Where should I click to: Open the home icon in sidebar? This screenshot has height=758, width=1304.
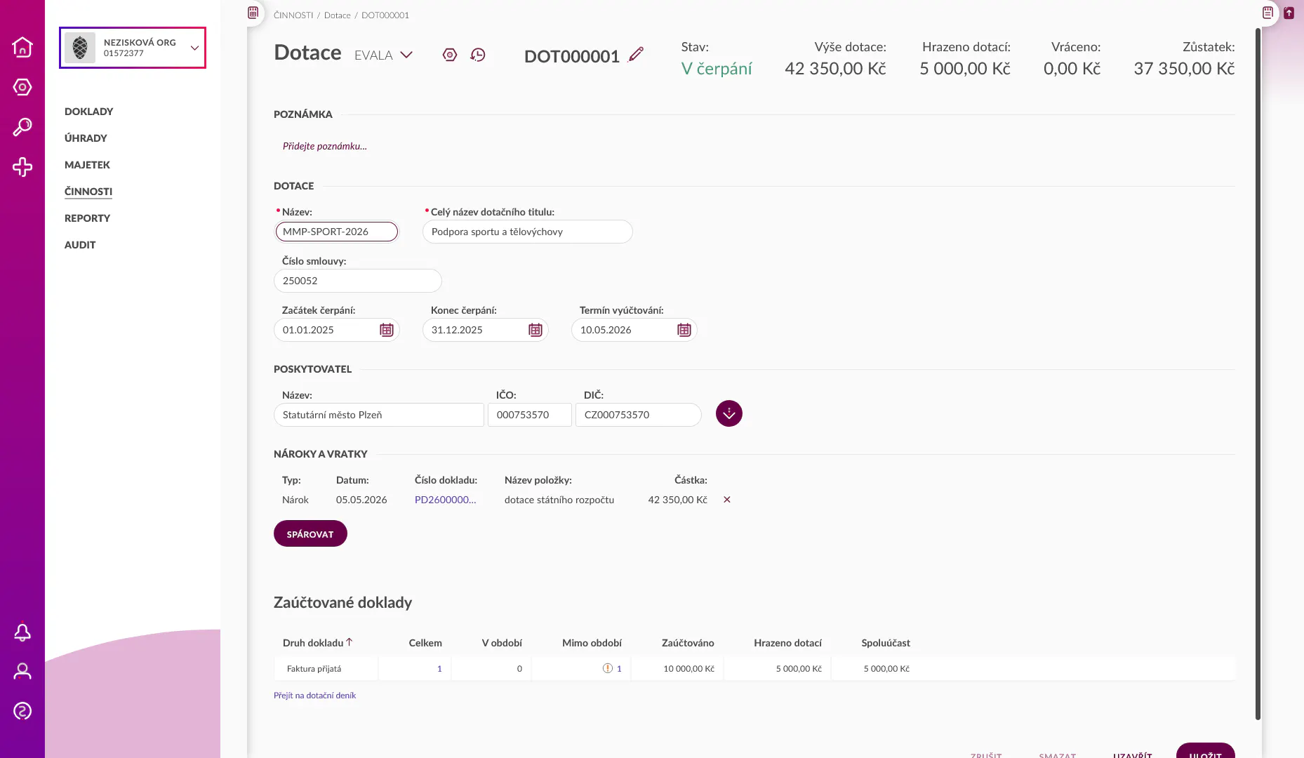[x=22, y=47]
